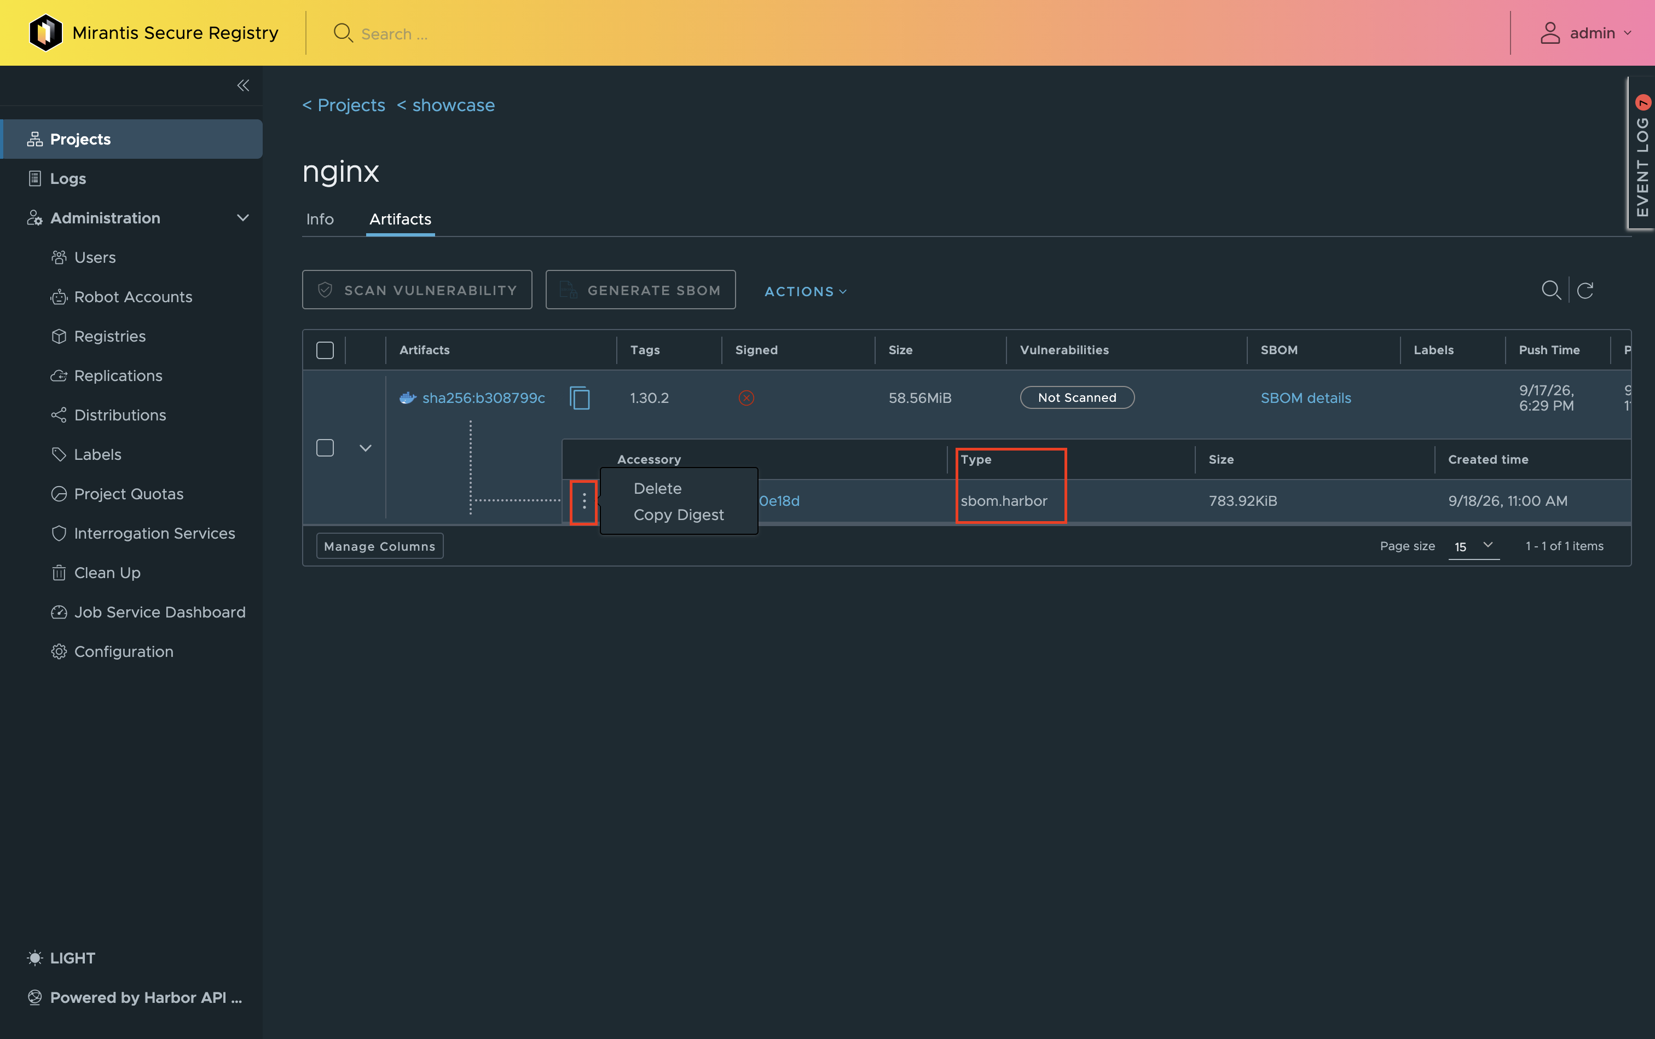Viewport: 1655px width, 1039px height.
Task: Switch to LIGHT theme
Action: point(60,957)
